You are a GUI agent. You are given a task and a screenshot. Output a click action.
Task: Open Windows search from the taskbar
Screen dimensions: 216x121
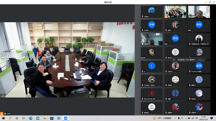click(x=10, y=118)
